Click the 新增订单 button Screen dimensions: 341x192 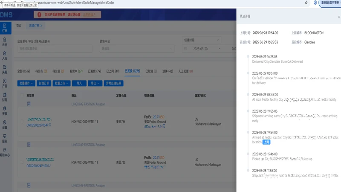pos(44,83)
